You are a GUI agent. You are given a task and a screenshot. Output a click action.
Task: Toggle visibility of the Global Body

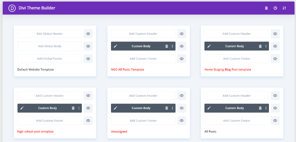coord(88,46)
